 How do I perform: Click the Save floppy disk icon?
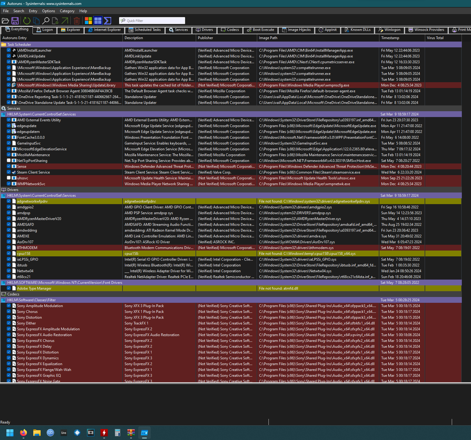point(15,21)
